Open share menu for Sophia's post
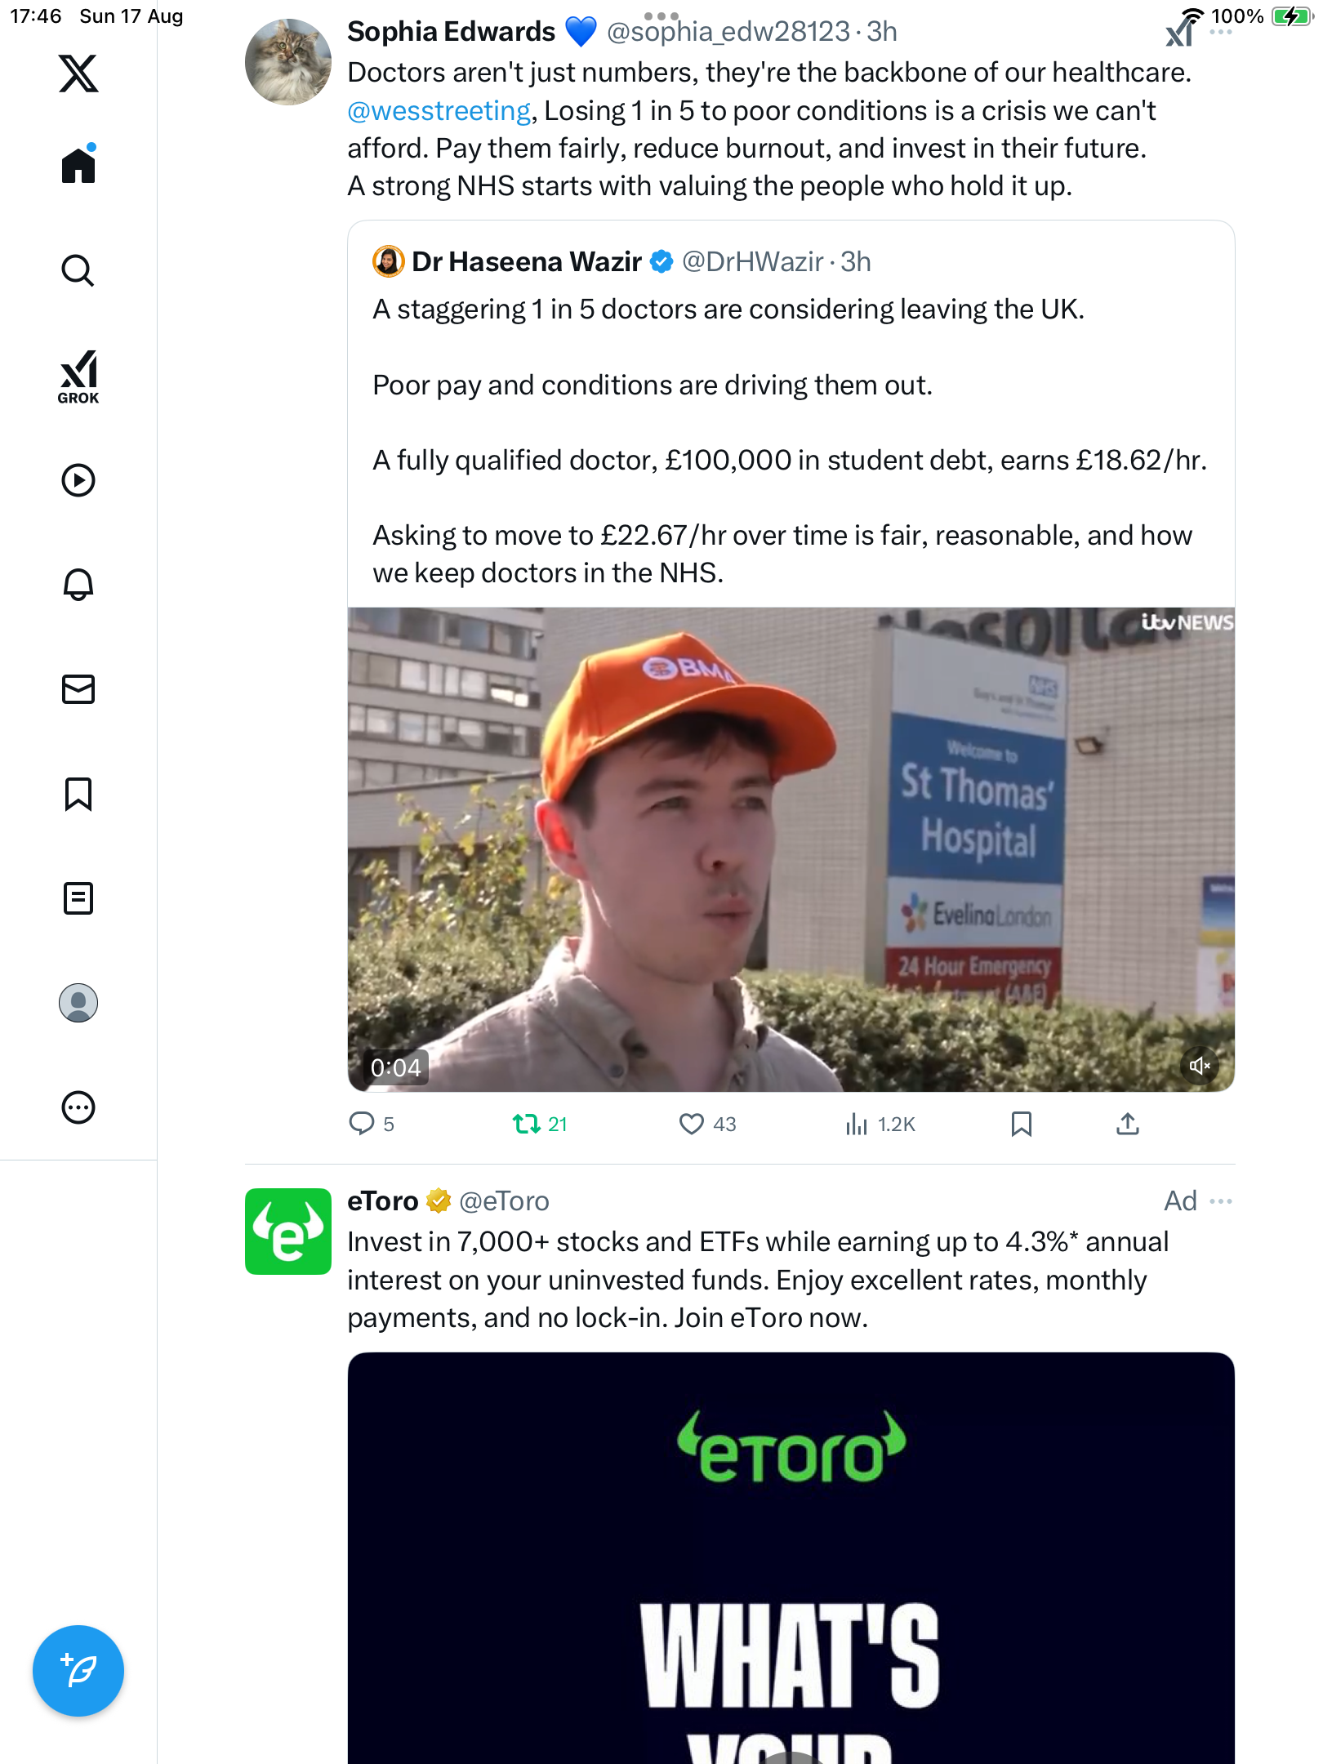Image resolution: width=1323 pixels, height=1764 pixels. pos(1127,1125)
